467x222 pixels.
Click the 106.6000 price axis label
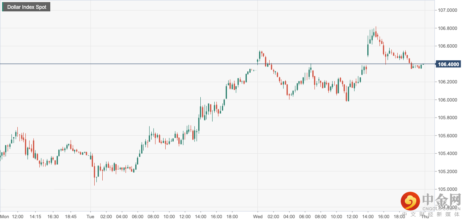point(448,46)
